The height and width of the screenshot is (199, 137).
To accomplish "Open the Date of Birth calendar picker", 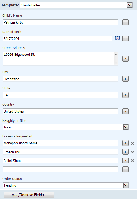I will click(x=117, y=38).
